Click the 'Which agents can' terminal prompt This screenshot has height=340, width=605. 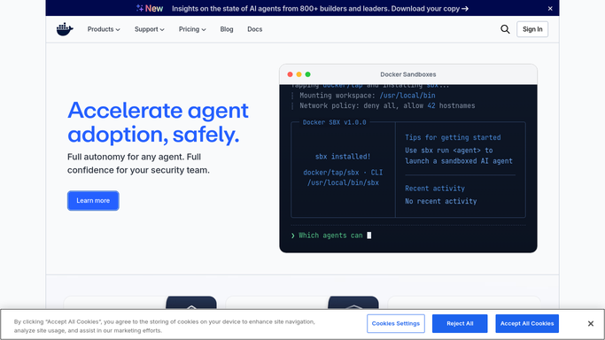point(330,236)
